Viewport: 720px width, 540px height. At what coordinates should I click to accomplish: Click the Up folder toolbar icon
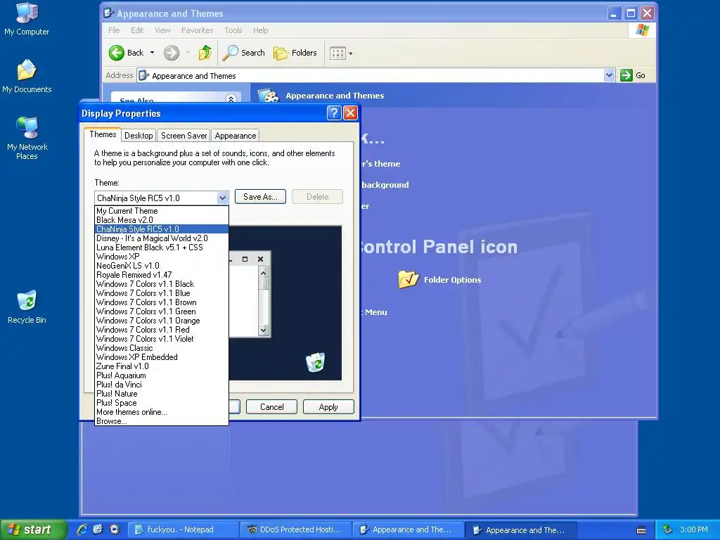pyautogui.click(x=205, y=53)
